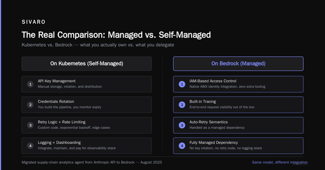Click the 'Retry Logic + Rate Limiting' title
Viewport: 325px width, 170px height.
coord(62,122)
